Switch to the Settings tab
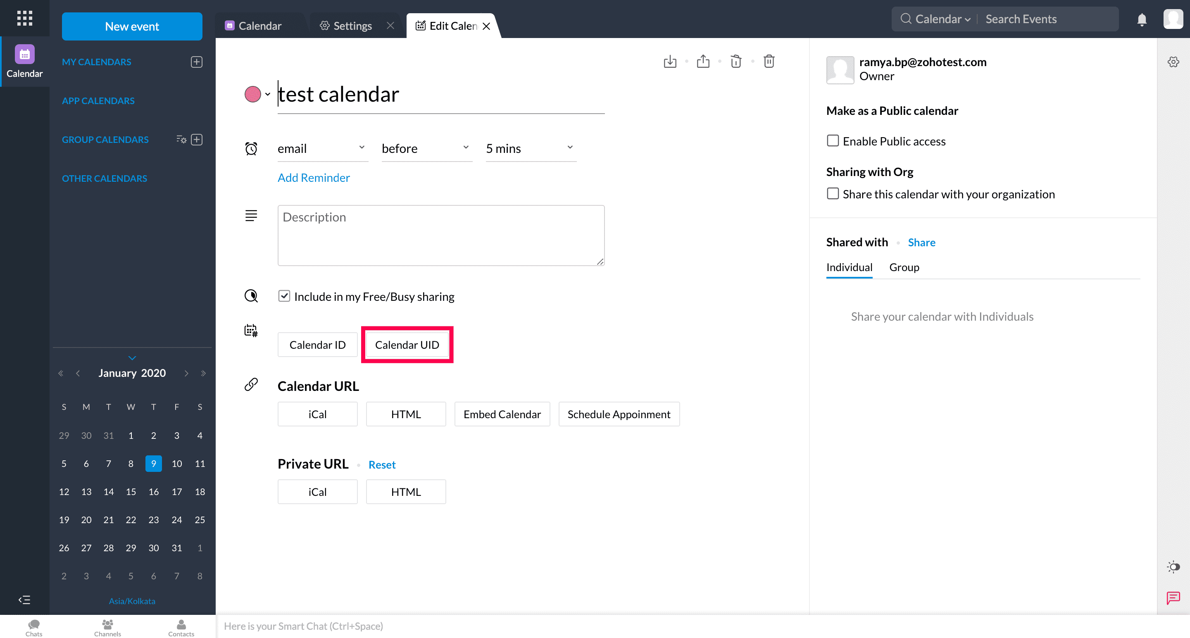1190x638 pixels. pos(352,26)
